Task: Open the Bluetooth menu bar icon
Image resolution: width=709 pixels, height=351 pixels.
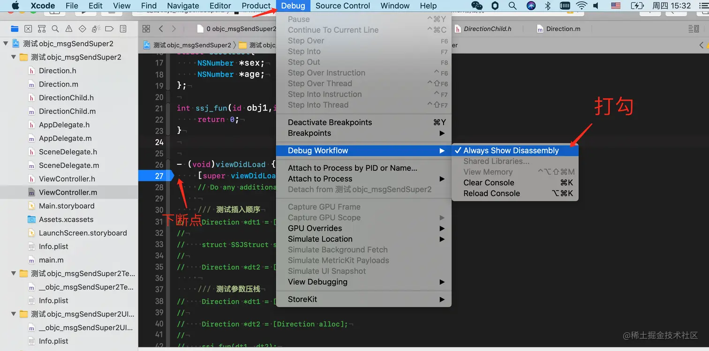Action: coord(548,6)
